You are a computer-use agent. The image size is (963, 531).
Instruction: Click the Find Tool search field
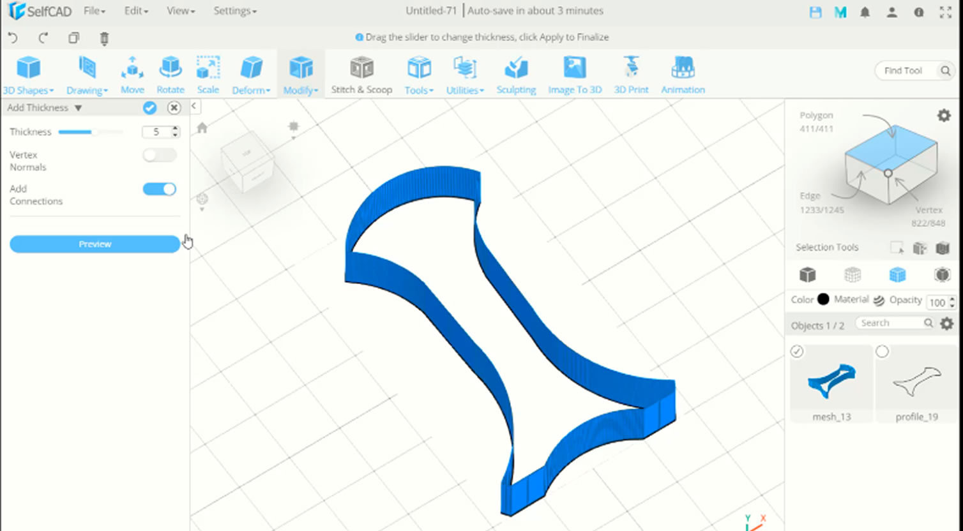914,71
